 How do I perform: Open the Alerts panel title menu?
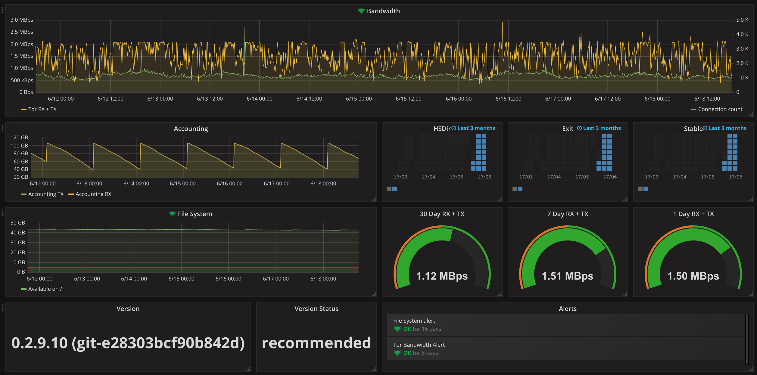click(568, 309)
